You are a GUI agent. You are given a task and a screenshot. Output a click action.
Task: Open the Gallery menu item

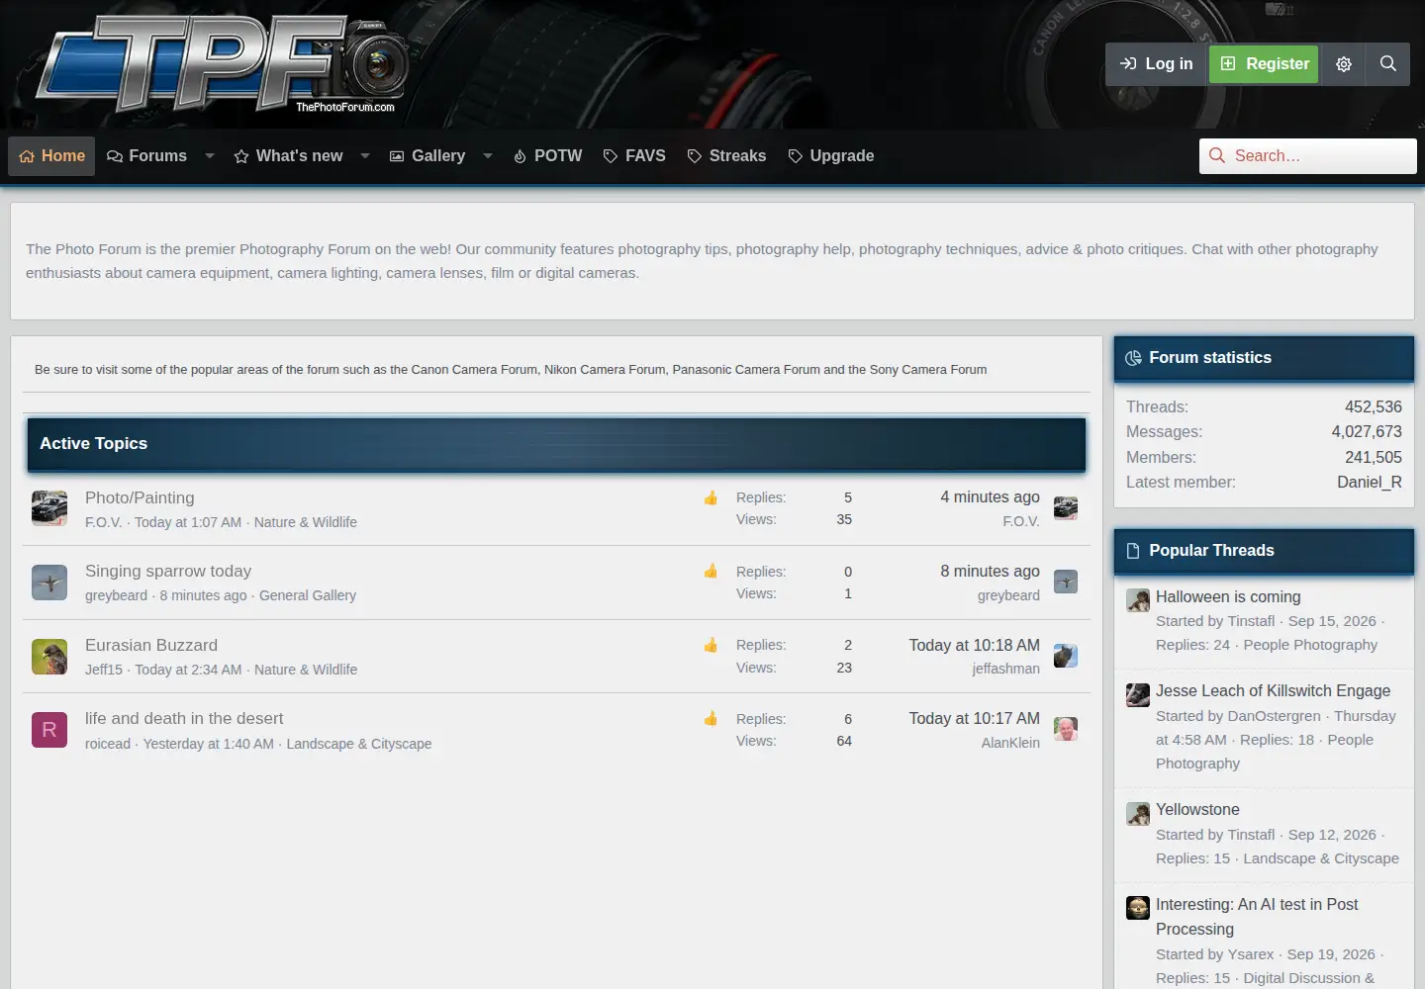pyautogui.click(x=427, y=156)
